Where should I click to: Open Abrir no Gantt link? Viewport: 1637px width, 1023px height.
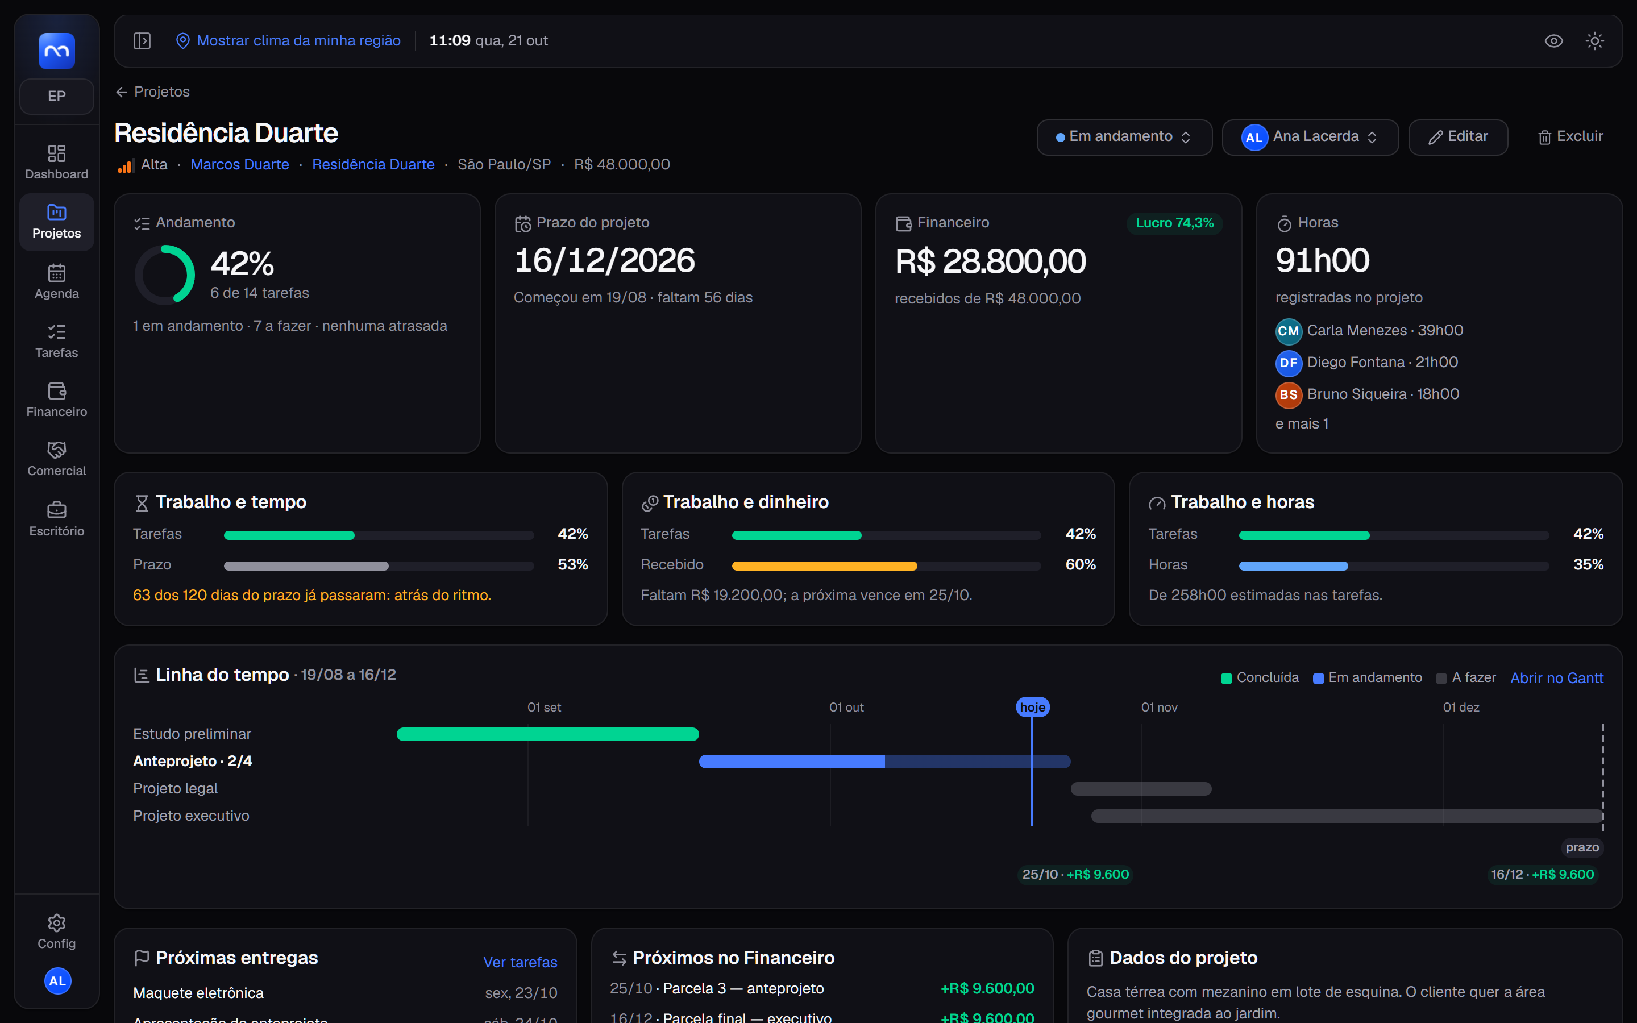[1556, 678]
